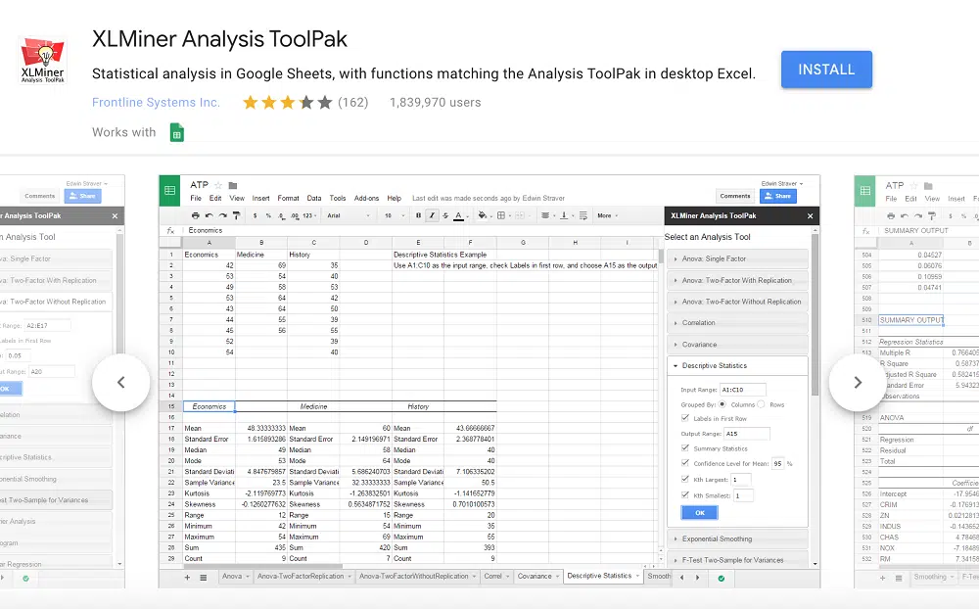Switch to the Covariance sheet tab
The image size is (979, 609).
[x=538, y=577]
